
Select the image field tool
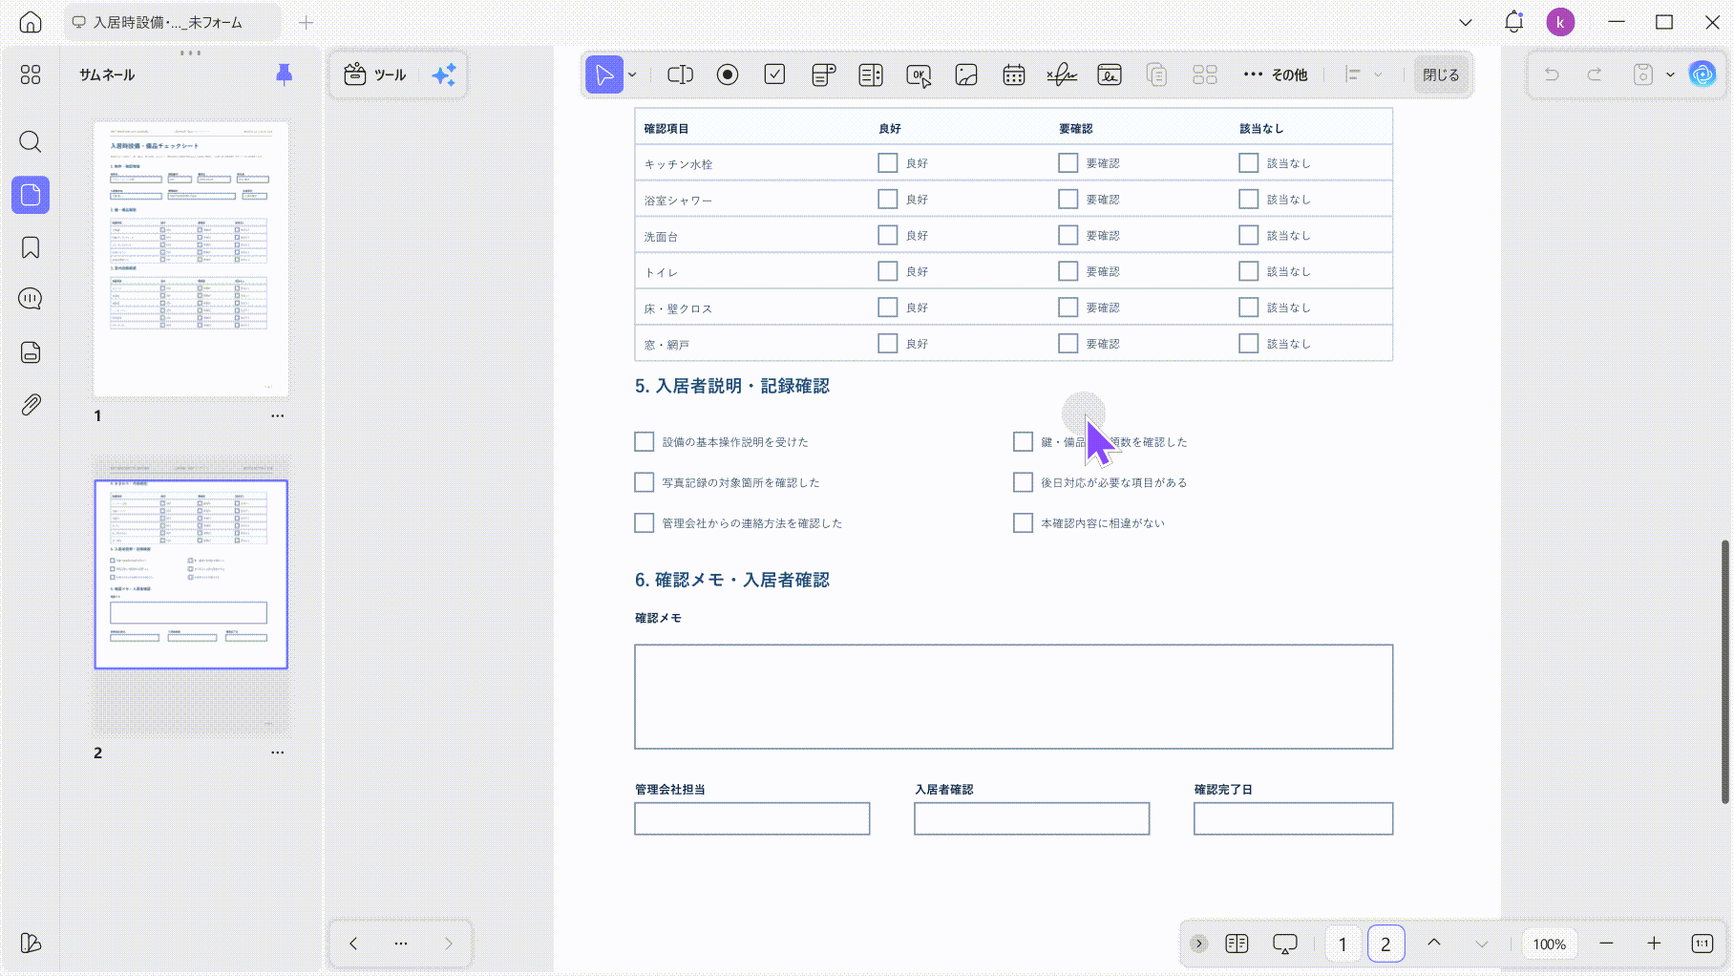[x=966, y=74]
